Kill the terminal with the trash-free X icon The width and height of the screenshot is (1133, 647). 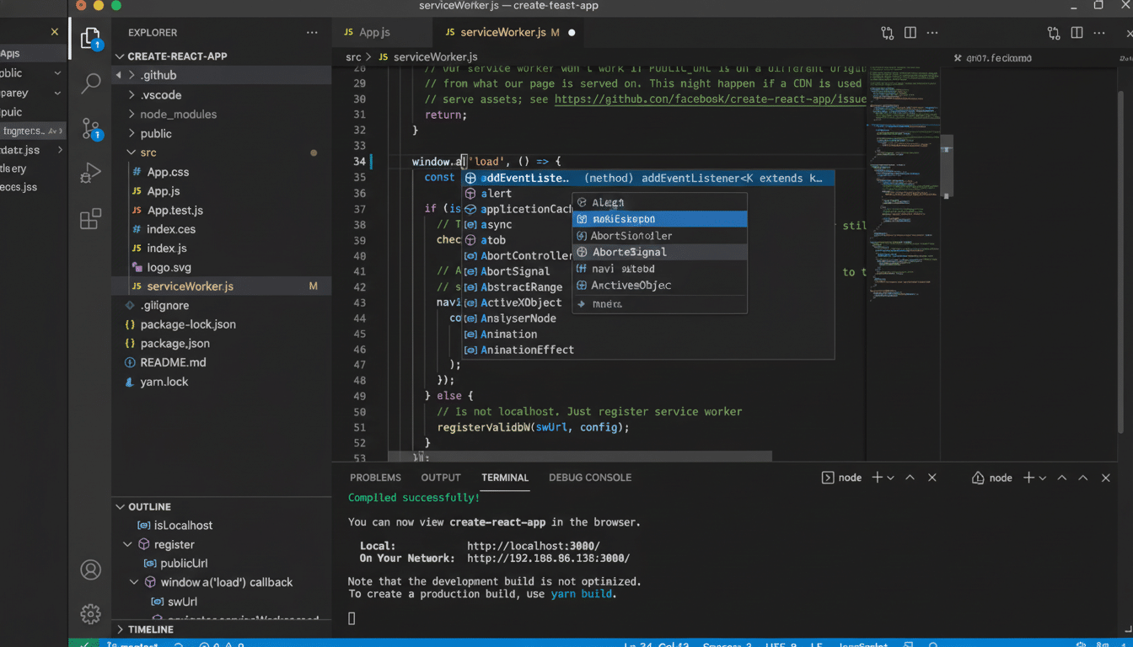pyautogui.click(x=932, y=477)
